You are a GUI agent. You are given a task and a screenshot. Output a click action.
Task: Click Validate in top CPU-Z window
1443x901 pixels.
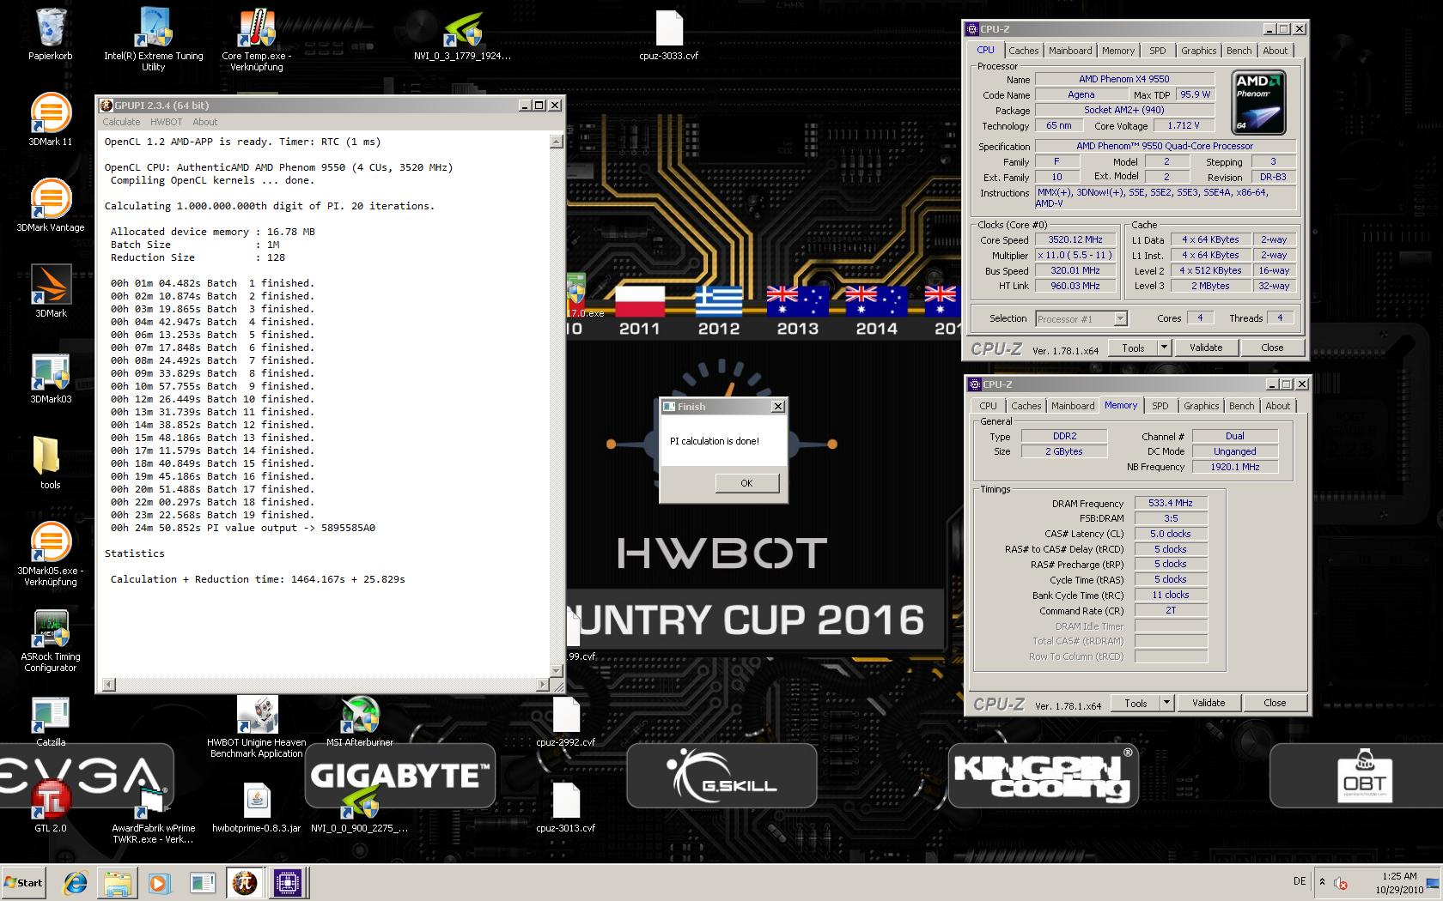point(1205,348)
